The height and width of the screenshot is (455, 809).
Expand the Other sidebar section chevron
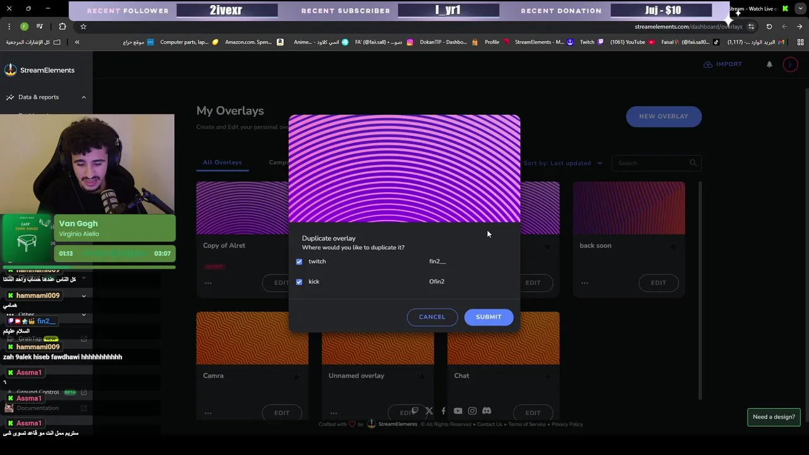(83, 315)
